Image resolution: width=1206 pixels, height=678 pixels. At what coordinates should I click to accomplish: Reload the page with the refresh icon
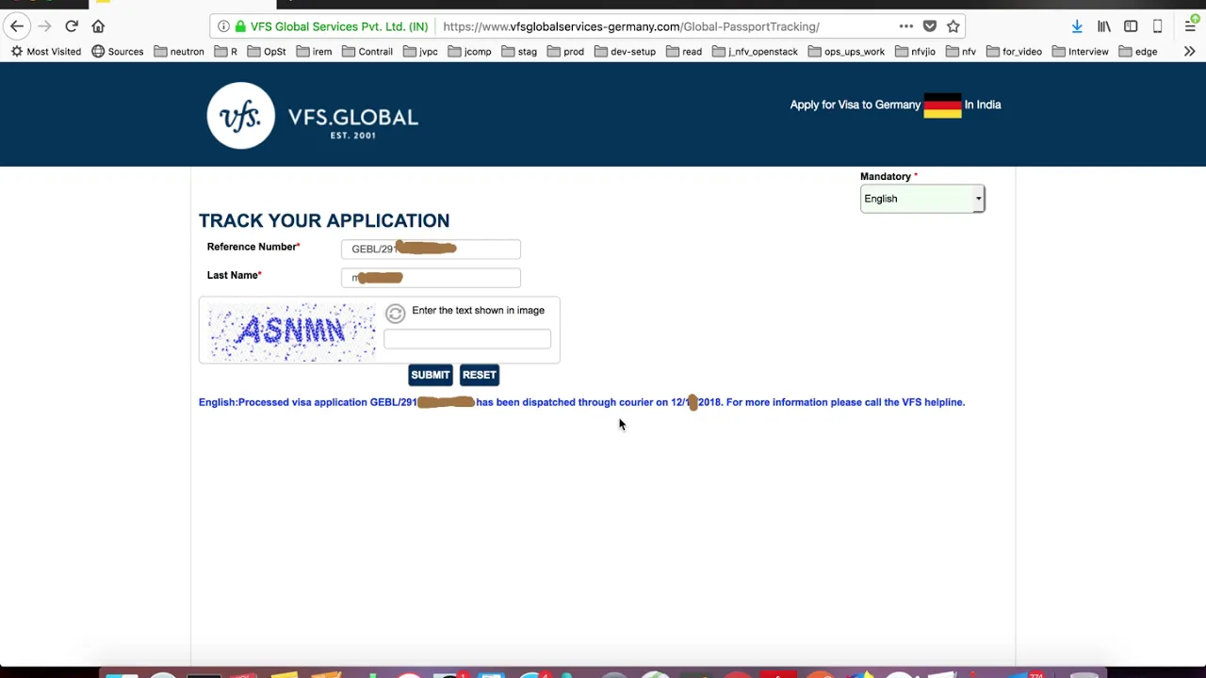pyautogui.click(x=72, y=26)
